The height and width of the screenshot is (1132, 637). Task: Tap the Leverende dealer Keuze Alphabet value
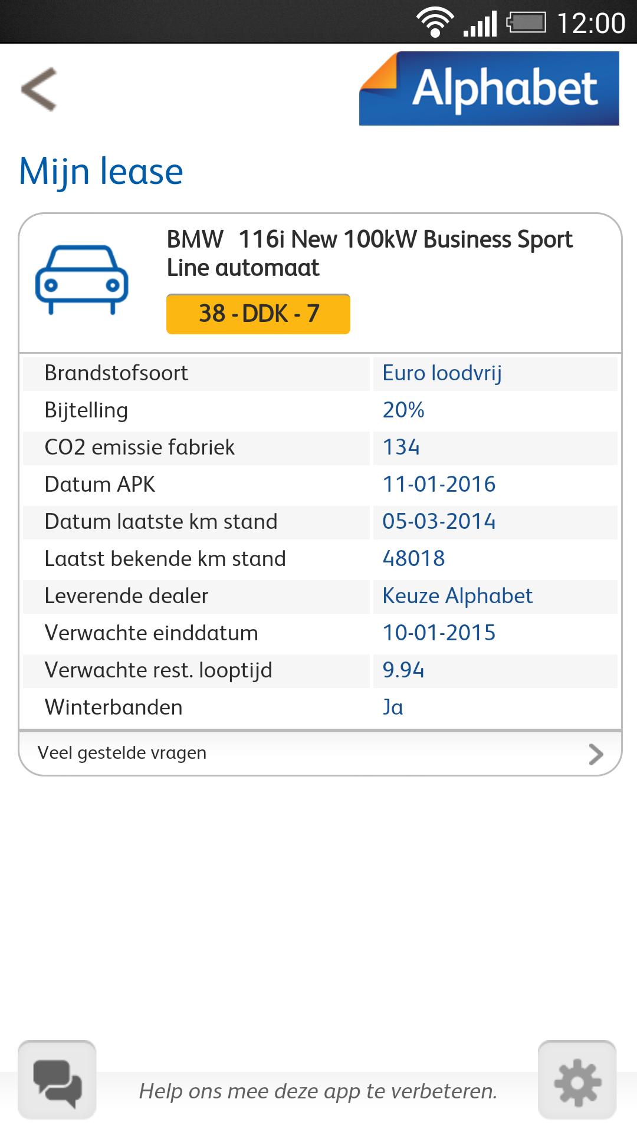point(457,596)
